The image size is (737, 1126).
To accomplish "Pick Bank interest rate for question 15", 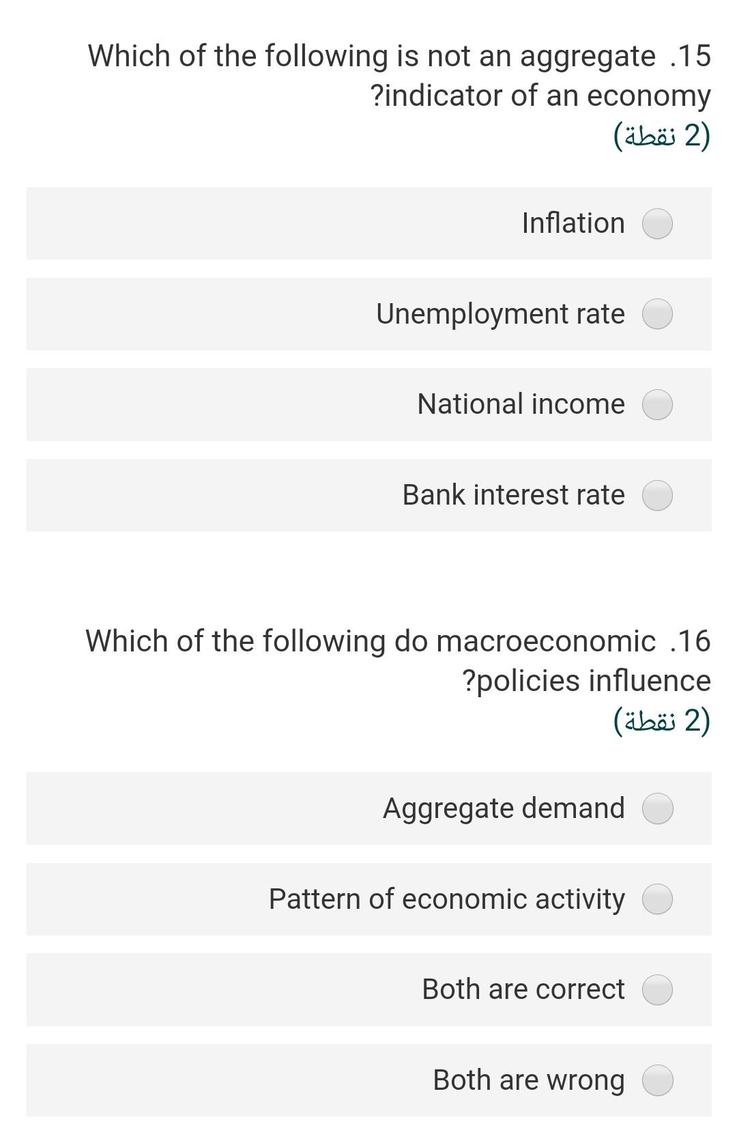I will 657,496.
